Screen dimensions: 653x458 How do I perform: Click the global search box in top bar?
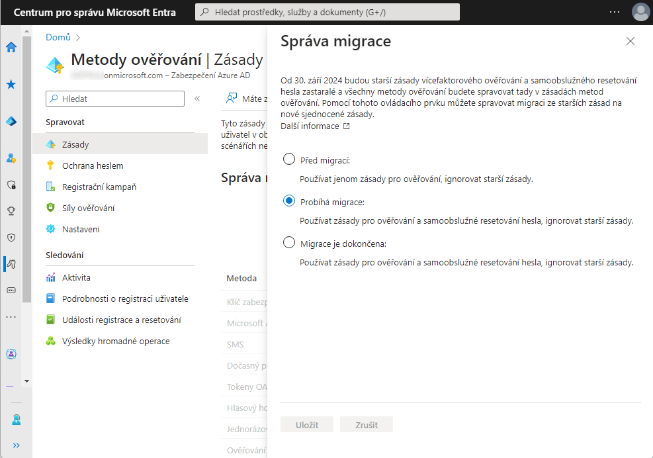point(327,12)
